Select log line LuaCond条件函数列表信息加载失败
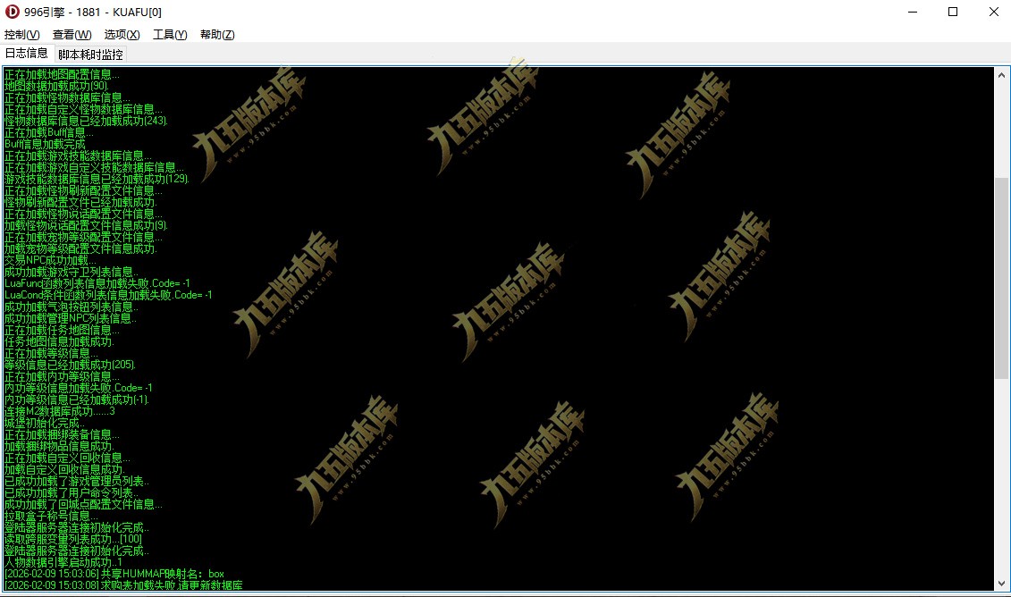 [x=107, y=295]
